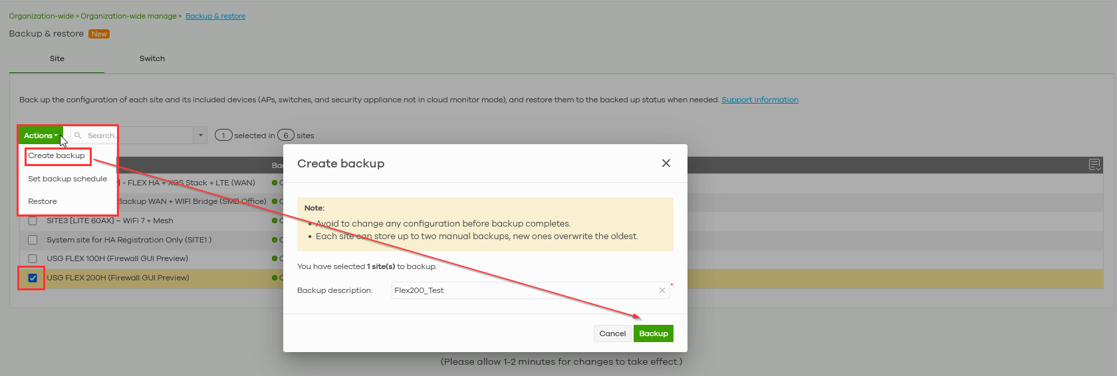The height and width of the screenshot is (376, 1117).
Task: Expand the Actions dropdown
Action: tap(40, 136)
